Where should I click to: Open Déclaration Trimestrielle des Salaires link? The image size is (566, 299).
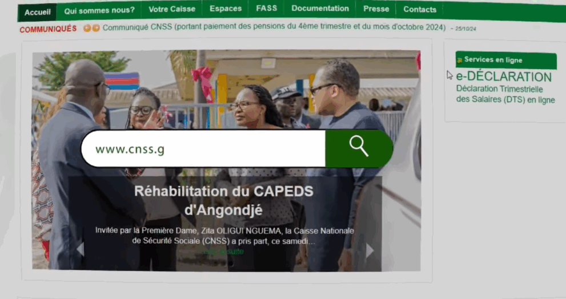[x=505, y=94]
